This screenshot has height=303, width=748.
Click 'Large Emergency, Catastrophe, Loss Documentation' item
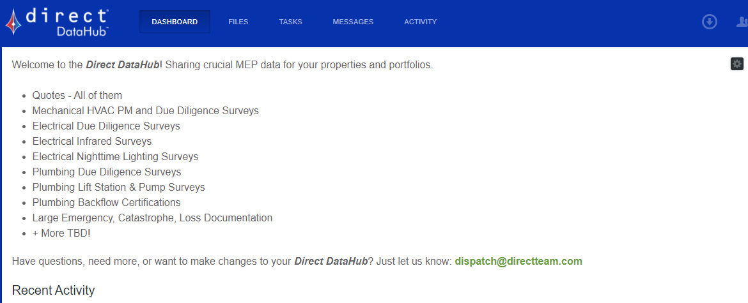(153, 218)
